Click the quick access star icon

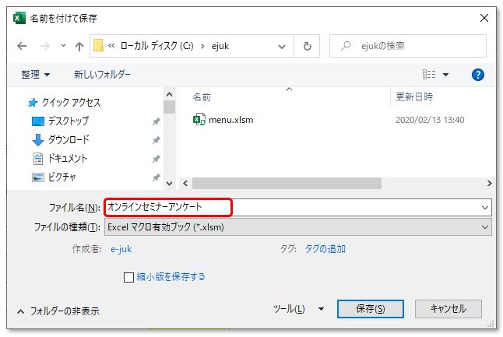(33, 103)
